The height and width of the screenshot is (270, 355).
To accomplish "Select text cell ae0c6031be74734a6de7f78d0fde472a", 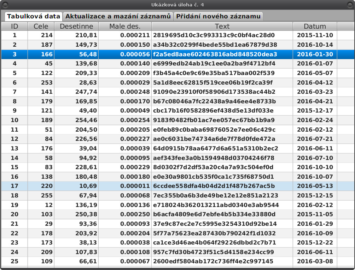I will (222, 139).
